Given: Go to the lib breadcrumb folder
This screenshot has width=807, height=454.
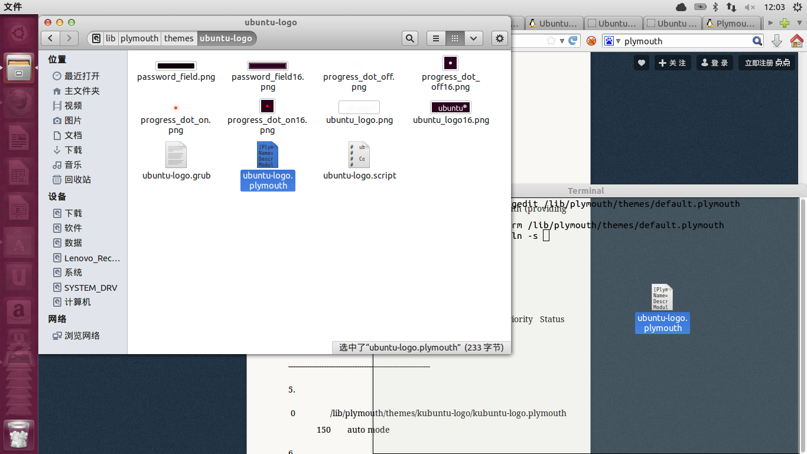Looking at the screenshot, I should pos(110,38).
